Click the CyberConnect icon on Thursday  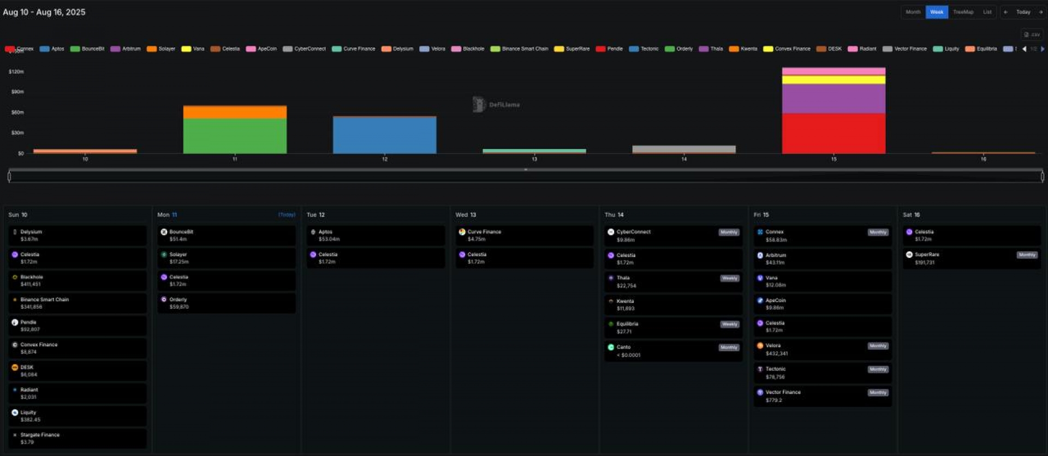611,232
